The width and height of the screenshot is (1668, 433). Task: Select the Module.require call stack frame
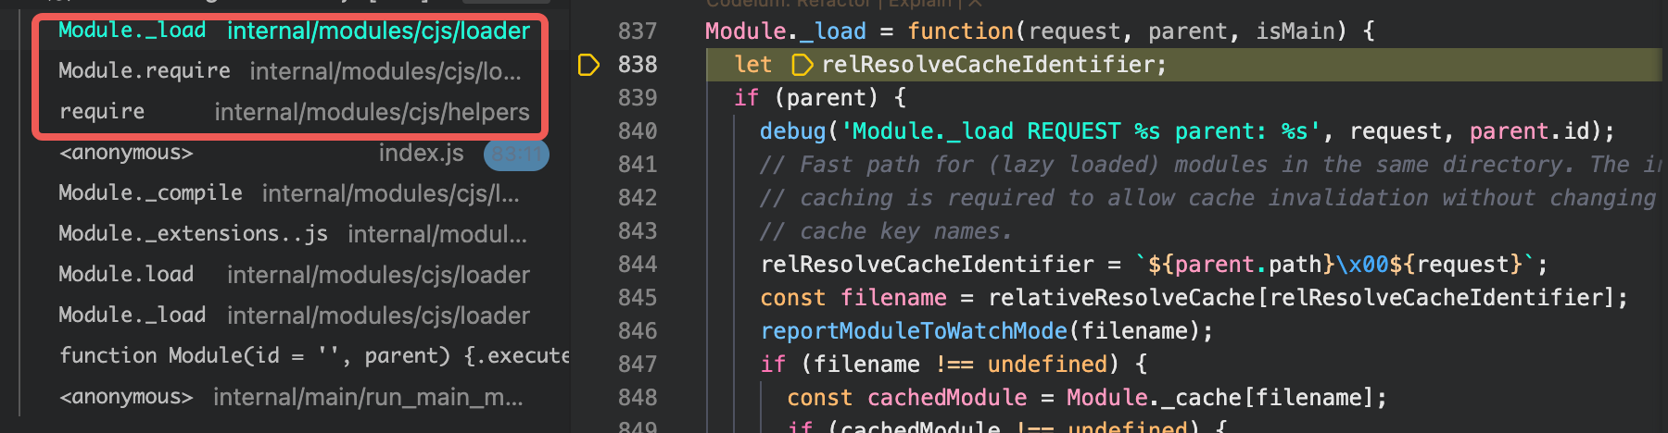[295, 71]
